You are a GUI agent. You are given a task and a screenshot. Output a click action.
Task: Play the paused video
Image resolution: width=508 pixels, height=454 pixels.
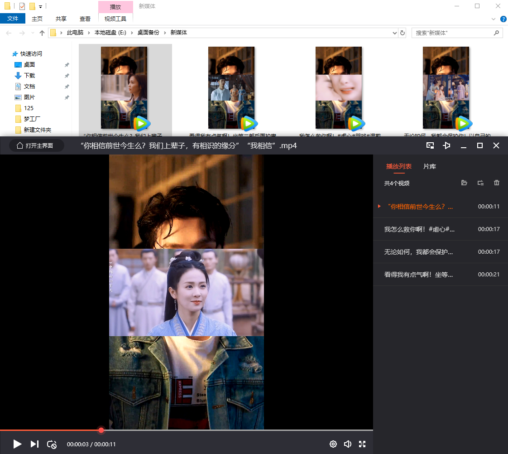point(17,444)
